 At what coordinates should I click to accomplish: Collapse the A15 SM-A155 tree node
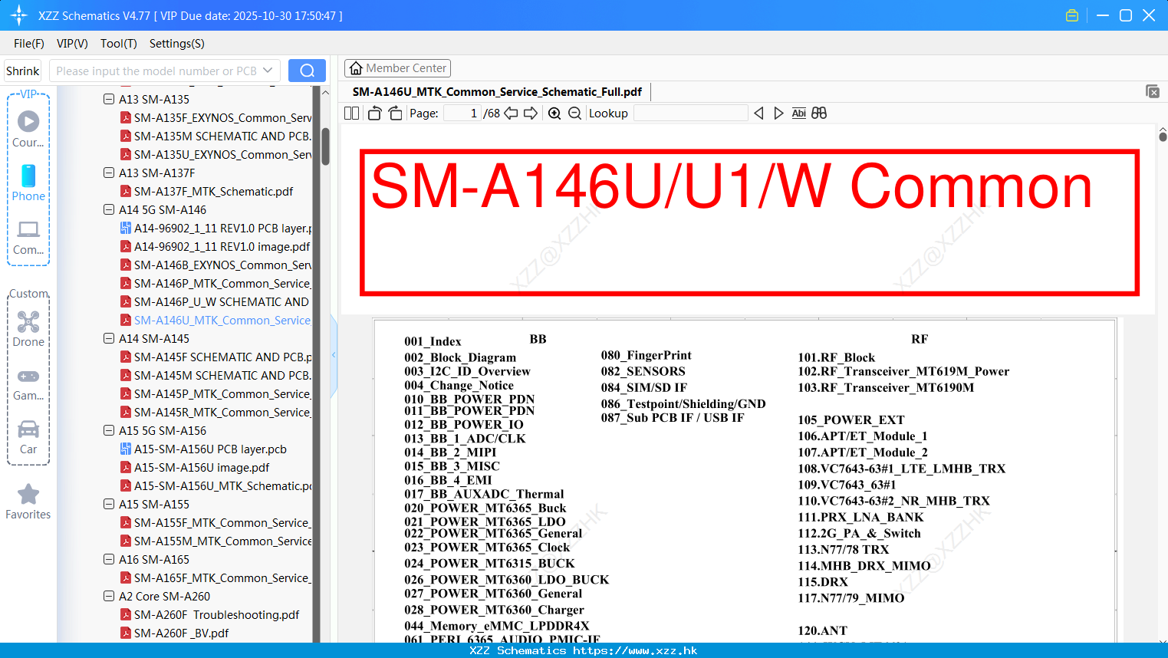pyautogui.click(x=109, y=504)
